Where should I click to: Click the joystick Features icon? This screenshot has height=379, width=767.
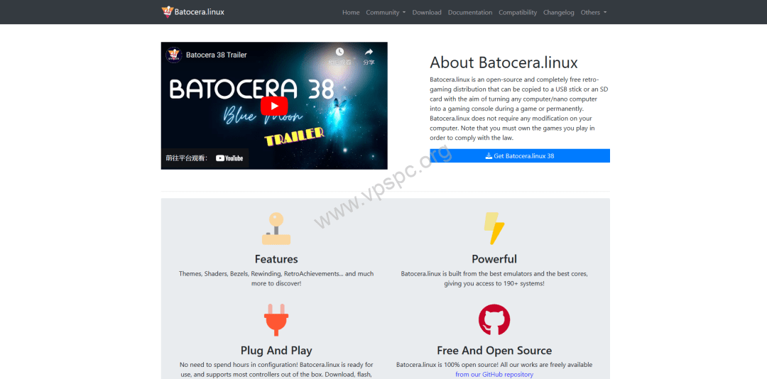(276, 229)
